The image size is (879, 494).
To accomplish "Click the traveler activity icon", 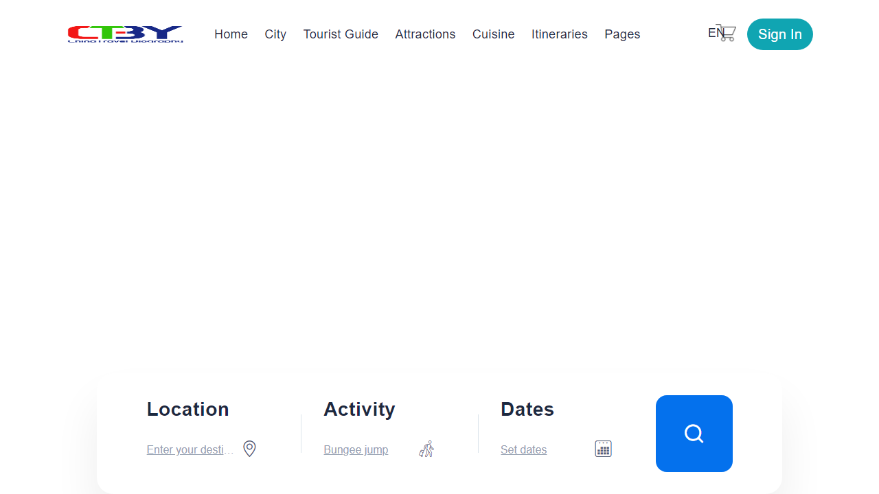I will pyautogui.click(x=426, y=449).
